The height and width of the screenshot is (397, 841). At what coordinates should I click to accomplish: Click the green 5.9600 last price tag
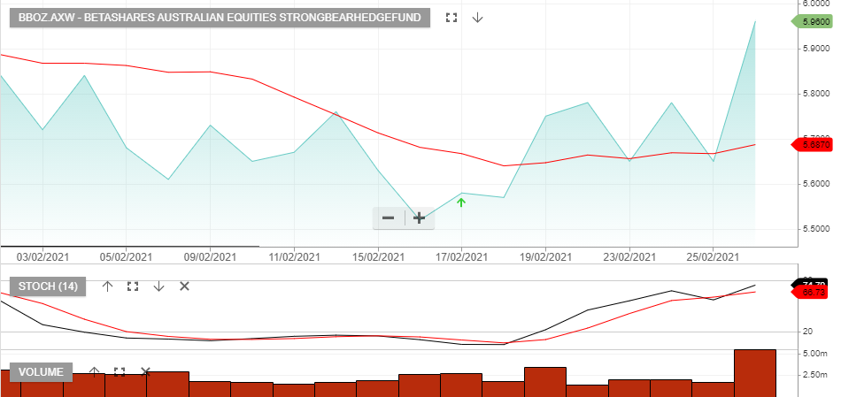click(x=812, y=22)
